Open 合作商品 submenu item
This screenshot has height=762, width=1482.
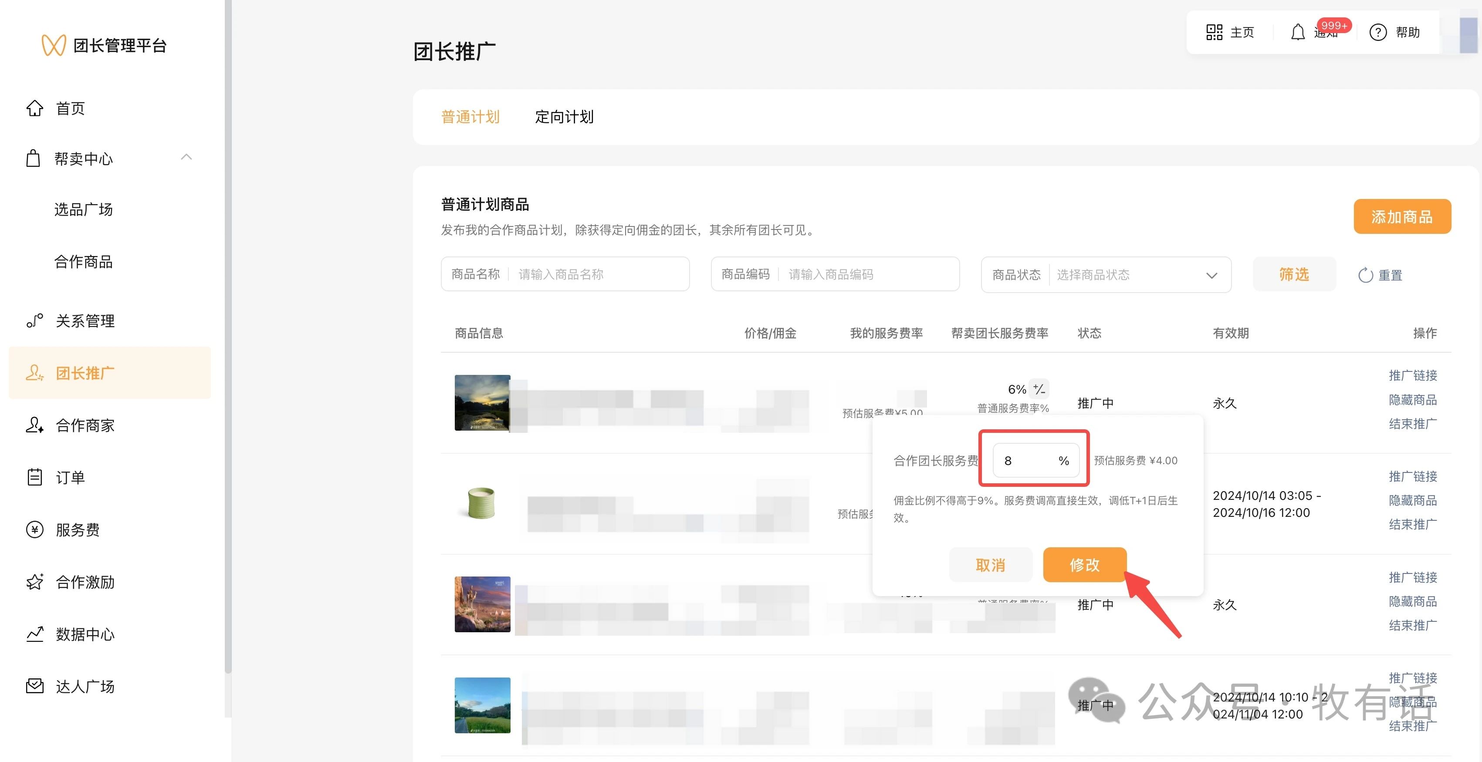point(83,262)
